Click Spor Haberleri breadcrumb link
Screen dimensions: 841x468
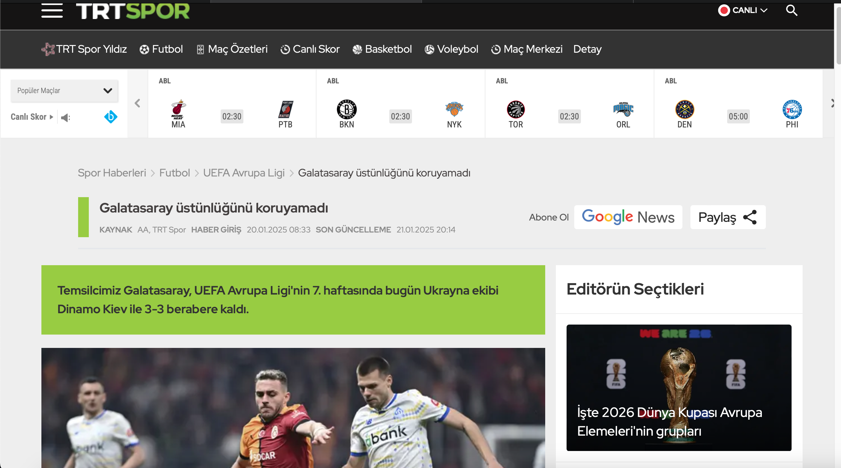[x=112, y=173]
